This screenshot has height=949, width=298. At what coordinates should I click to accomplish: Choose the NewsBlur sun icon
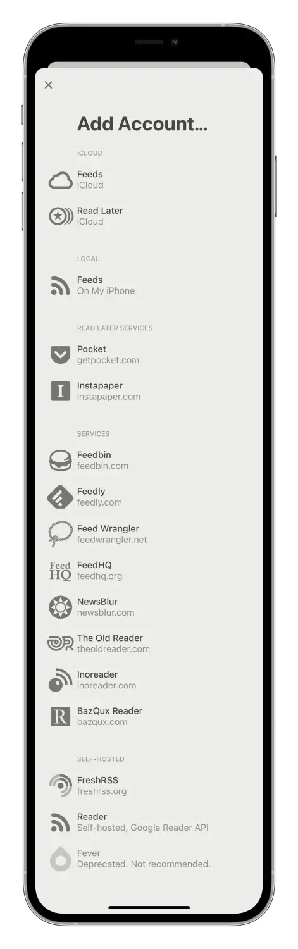tap(61, 607)
